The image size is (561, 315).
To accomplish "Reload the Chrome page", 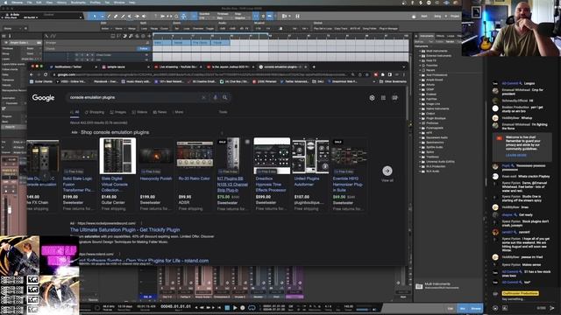I will (46, 74).
